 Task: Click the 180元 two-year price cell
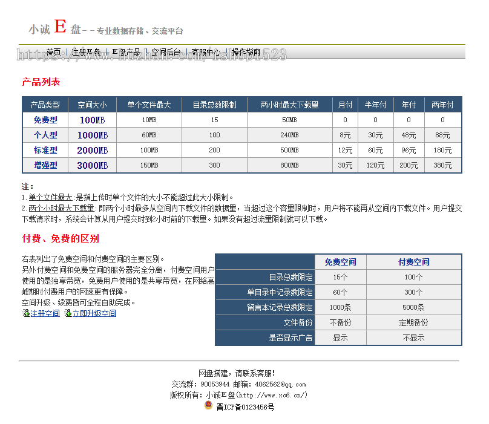442,150
